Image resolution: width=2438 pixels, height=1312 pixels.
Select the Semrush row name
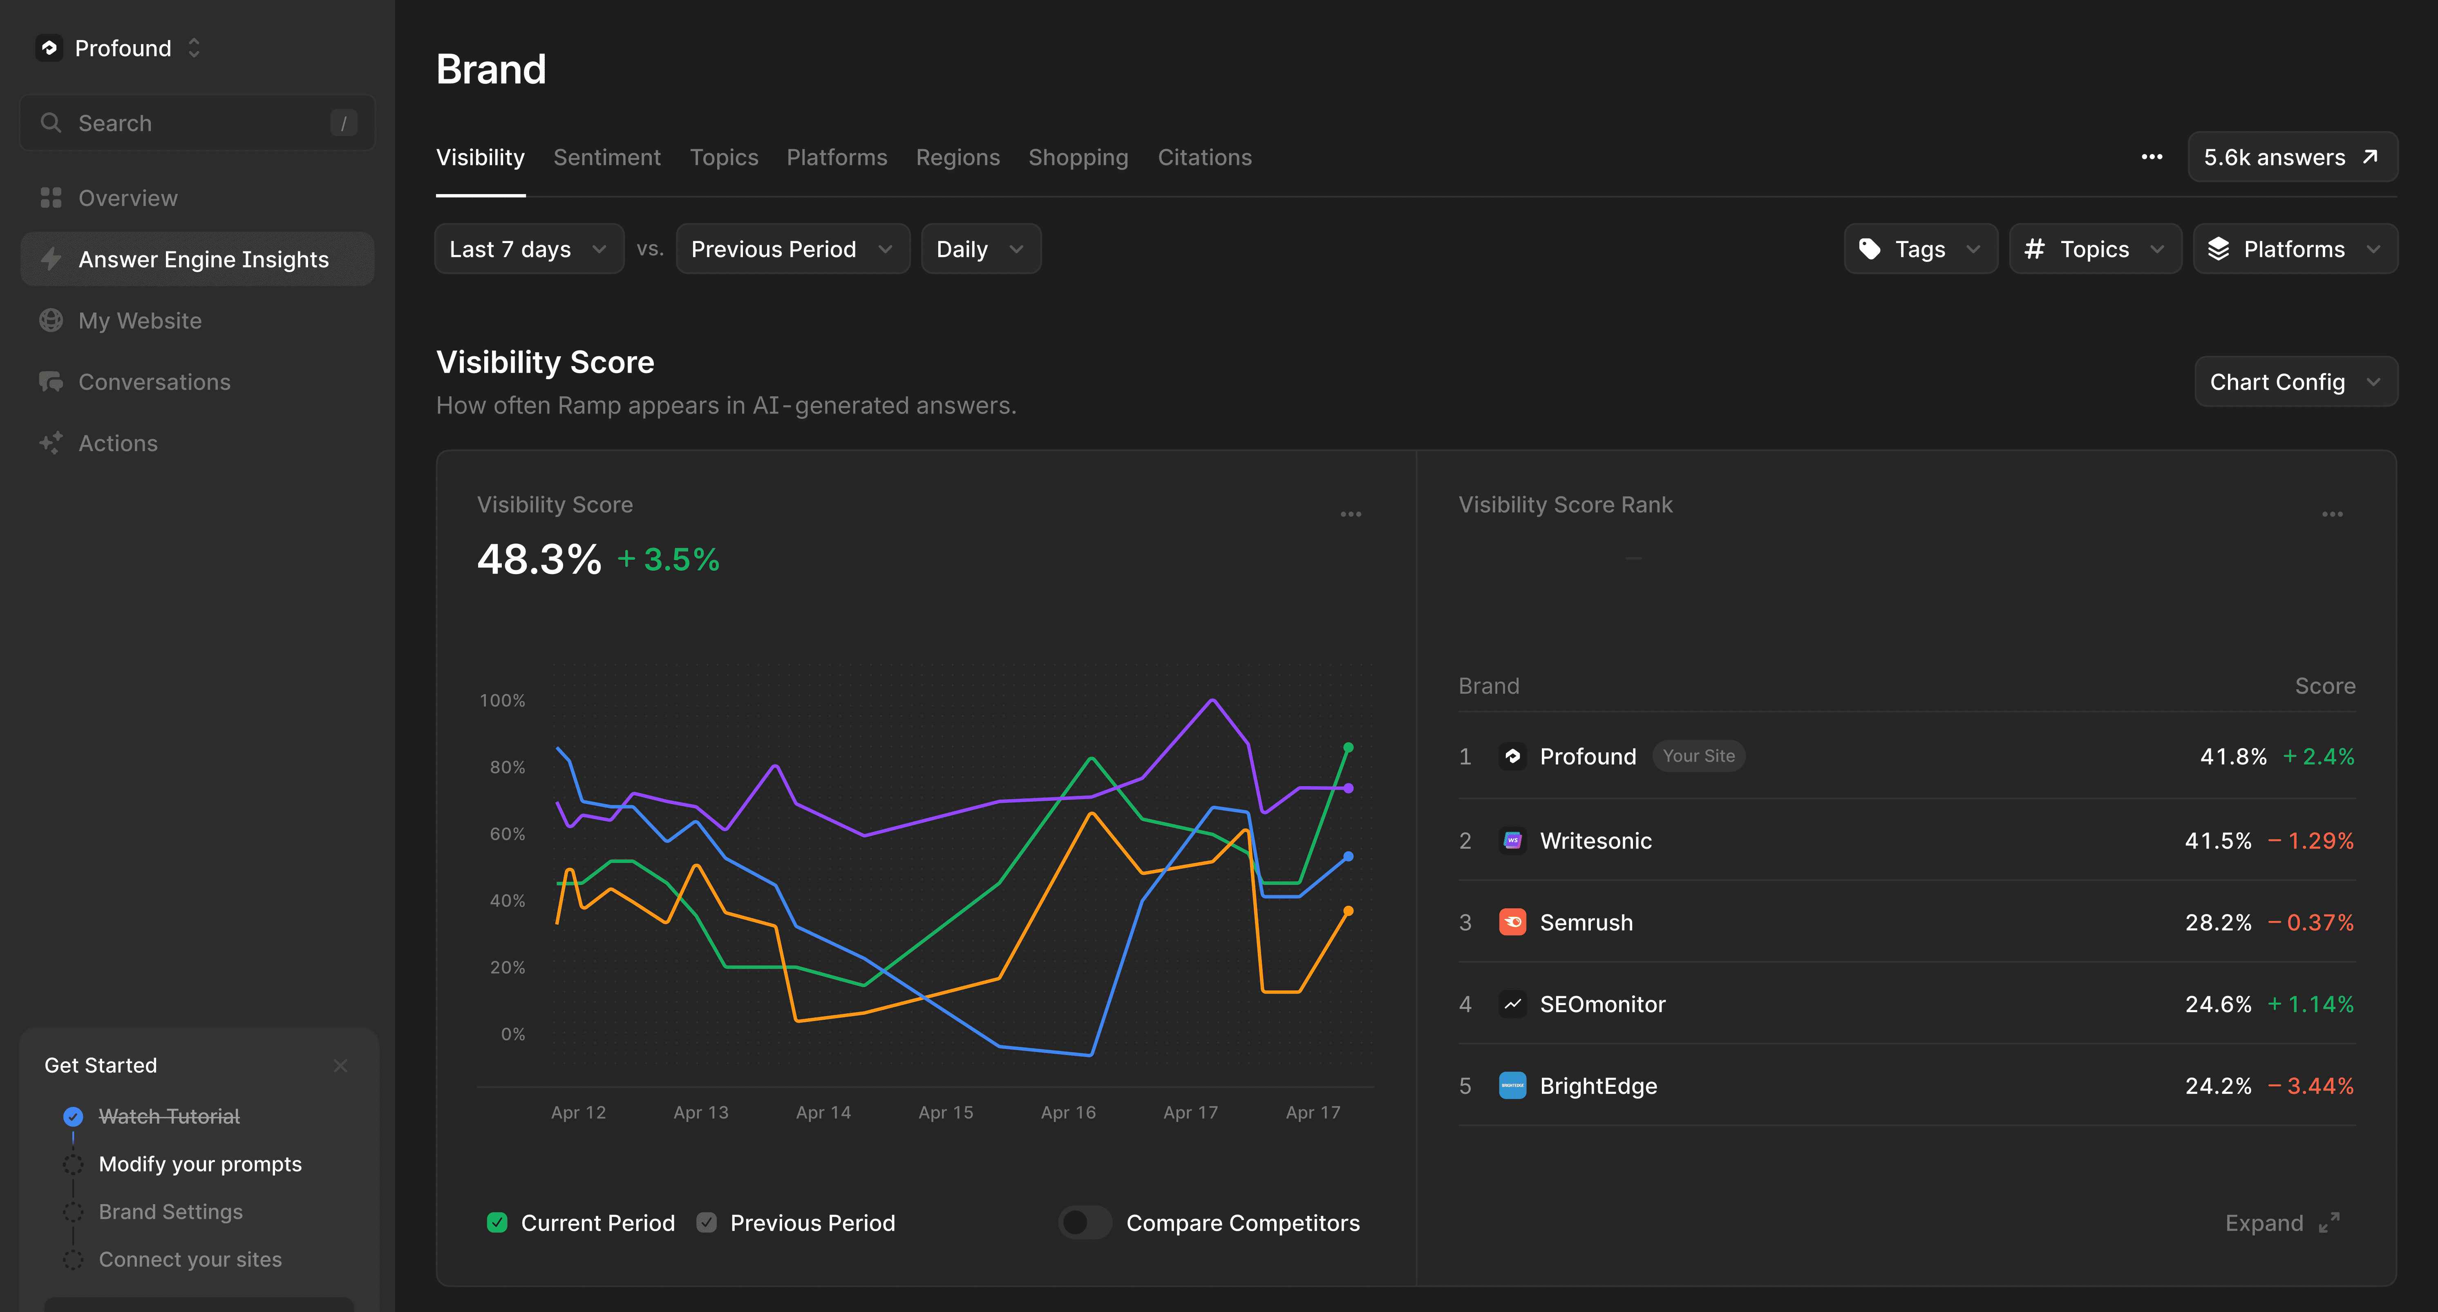(x=1586, y=922)
